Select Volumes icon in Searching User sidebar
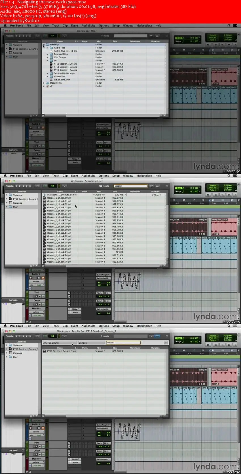This screenshot has width=241, height=474. click(10, 195)
